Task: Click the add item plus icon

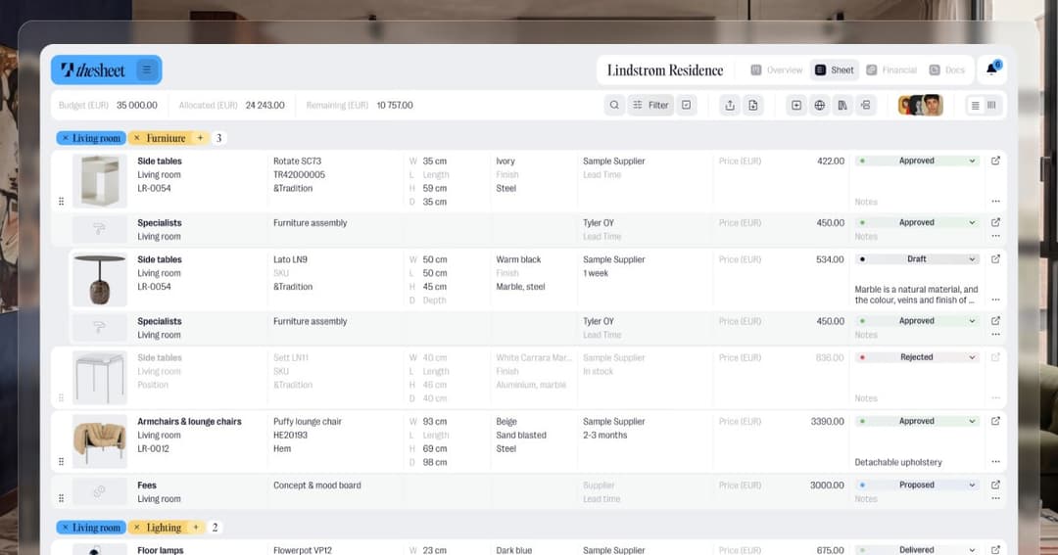Action: 796,105
